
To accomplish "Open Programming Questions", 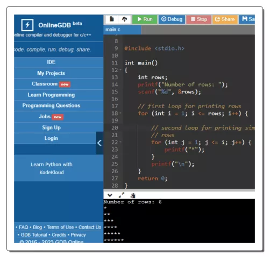I will click(x=51, y=105).
